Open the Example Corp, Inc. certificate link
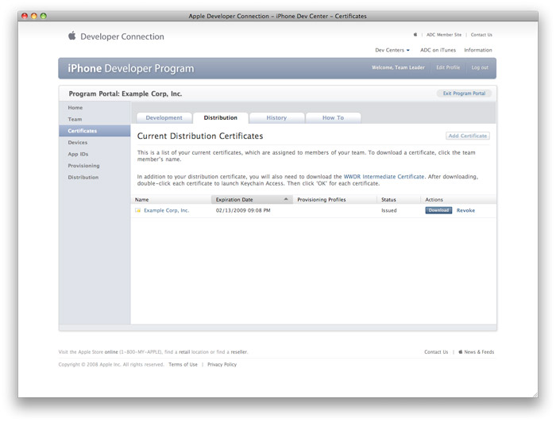Image resolution: width=556 pixels, height=422 pixels. (x=166, y=210)
